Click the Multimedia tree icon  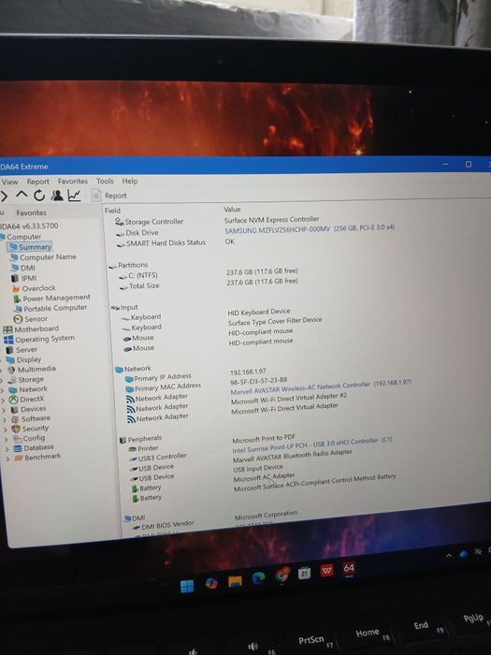(11, 370)
